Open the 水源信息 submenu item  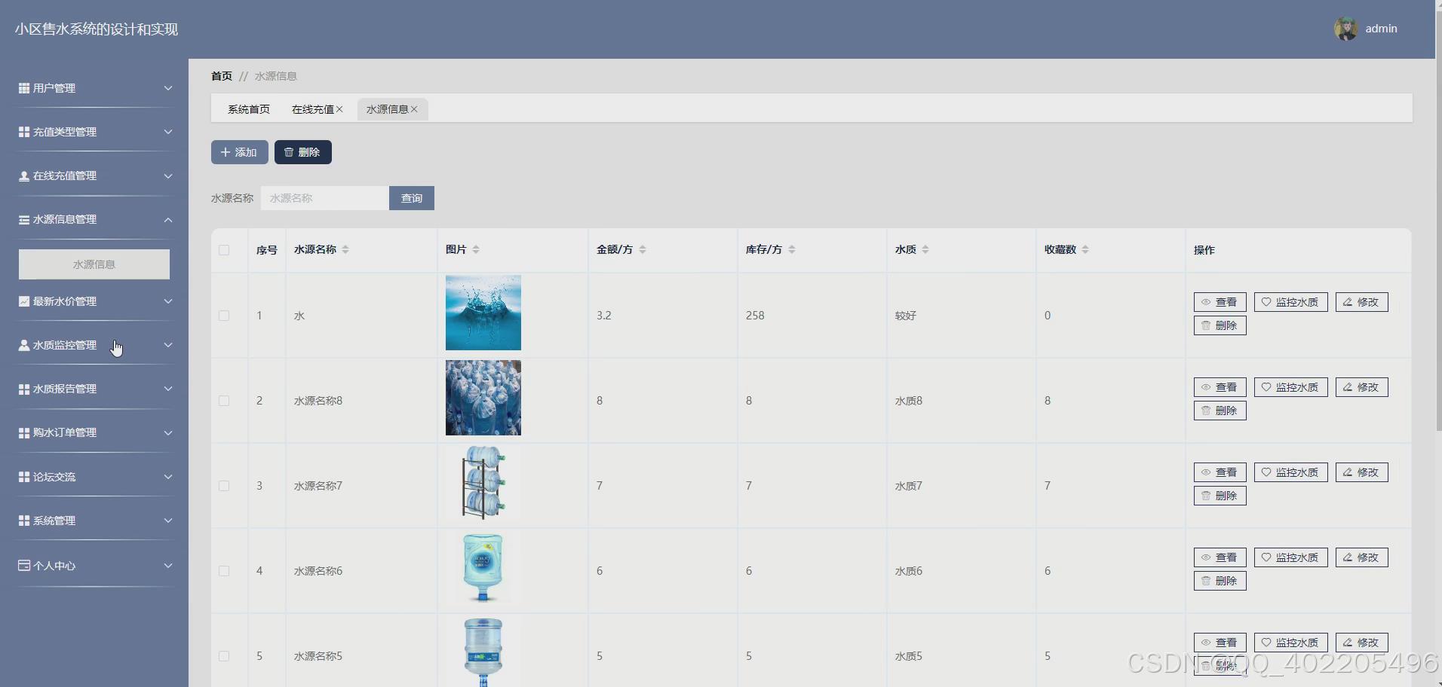pyautogui.click(x=94, y=264)
